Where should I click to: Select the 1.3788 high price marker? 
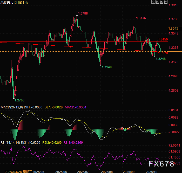point(83,13)
